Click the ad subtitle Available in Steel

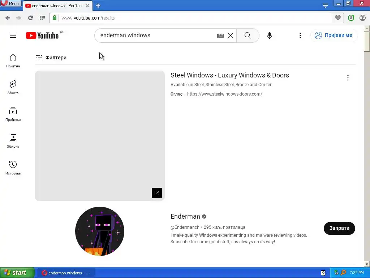point(221,85)
